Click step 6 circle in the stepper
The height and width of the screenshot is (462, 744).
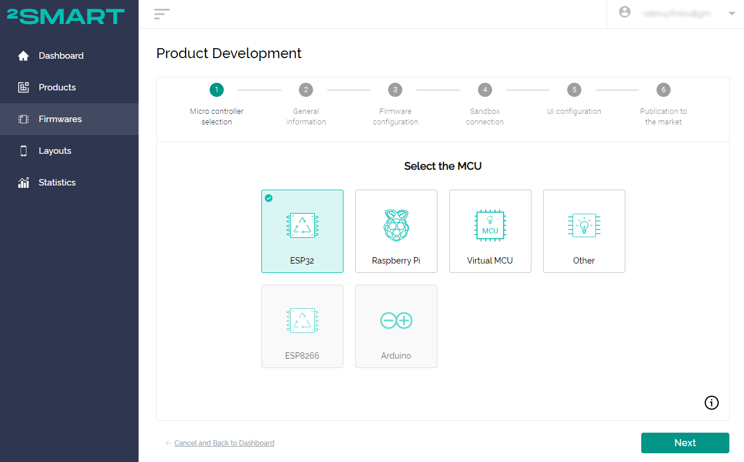click(x=664, y=90)
